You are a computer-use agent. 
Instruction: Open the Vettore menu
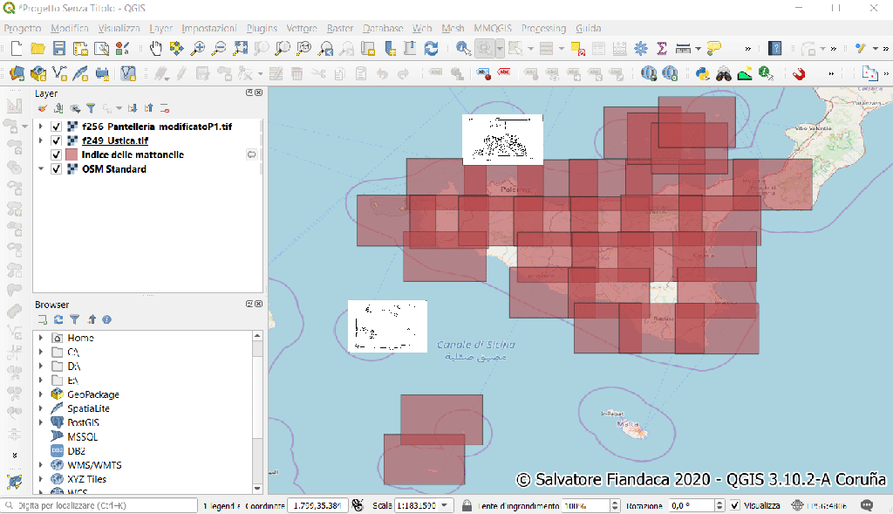pyautogui.click(x=302, y=28)
